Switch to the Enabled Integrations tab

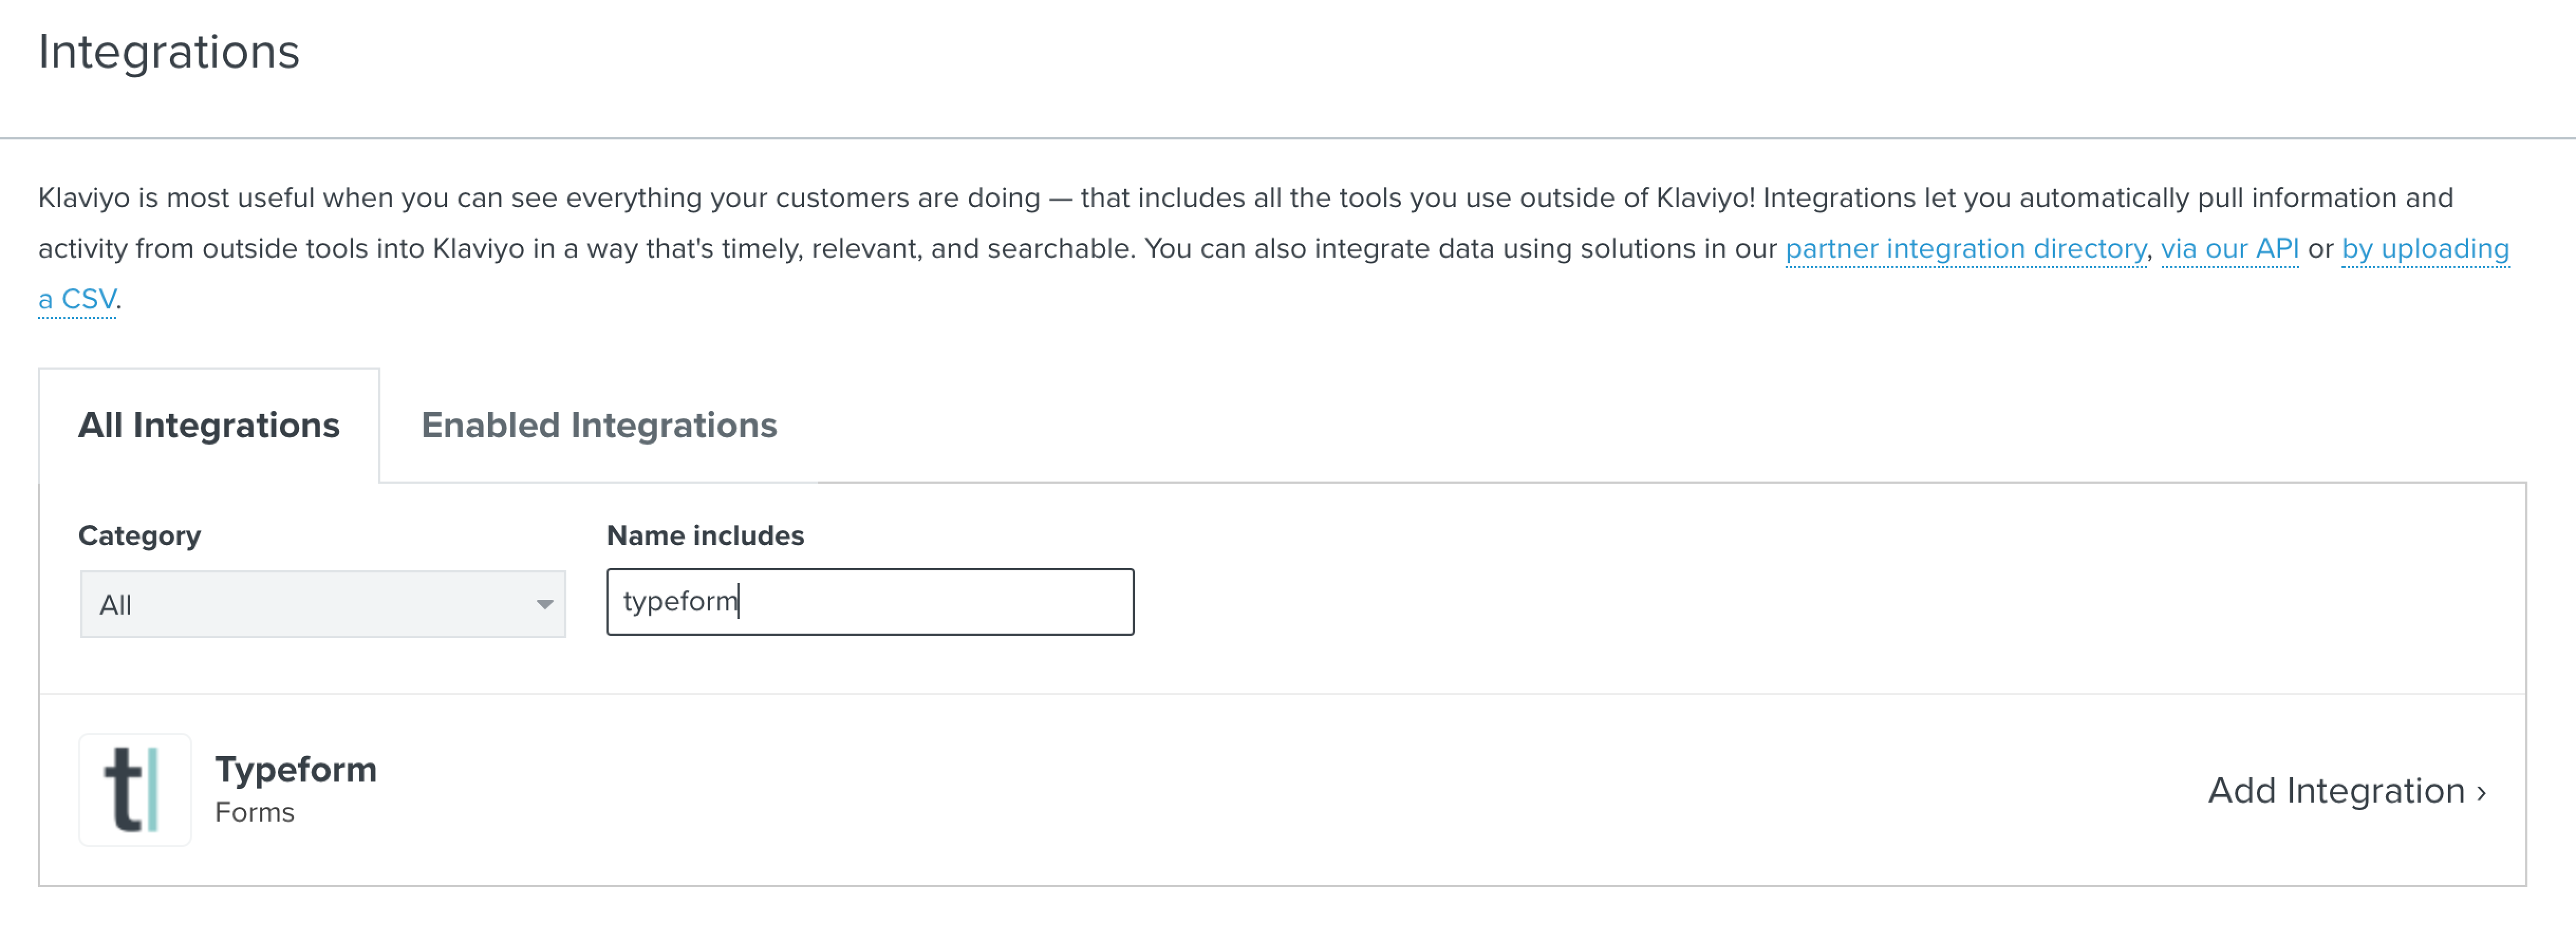[599, 426]
